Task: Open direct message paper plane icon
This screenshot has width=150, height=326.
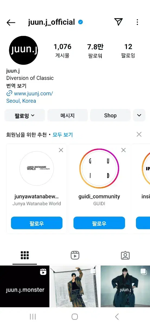Action: point(118,22)
